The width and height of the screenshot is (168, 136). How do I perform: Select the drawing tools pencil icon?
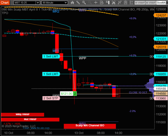coord(78,3)
